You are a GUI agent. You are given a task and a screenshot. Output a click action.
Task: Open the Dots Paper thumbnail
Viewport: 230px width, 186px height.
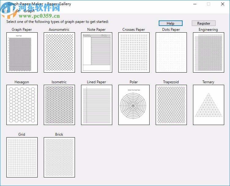click(x=171, y=52)
